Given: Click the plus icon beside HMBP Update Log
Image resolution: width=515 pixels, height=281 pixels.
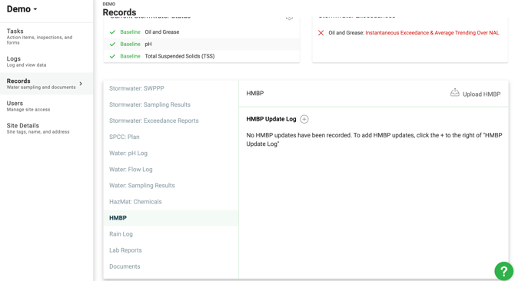Looking at the screenshot, I should click(x=304, y=119).
